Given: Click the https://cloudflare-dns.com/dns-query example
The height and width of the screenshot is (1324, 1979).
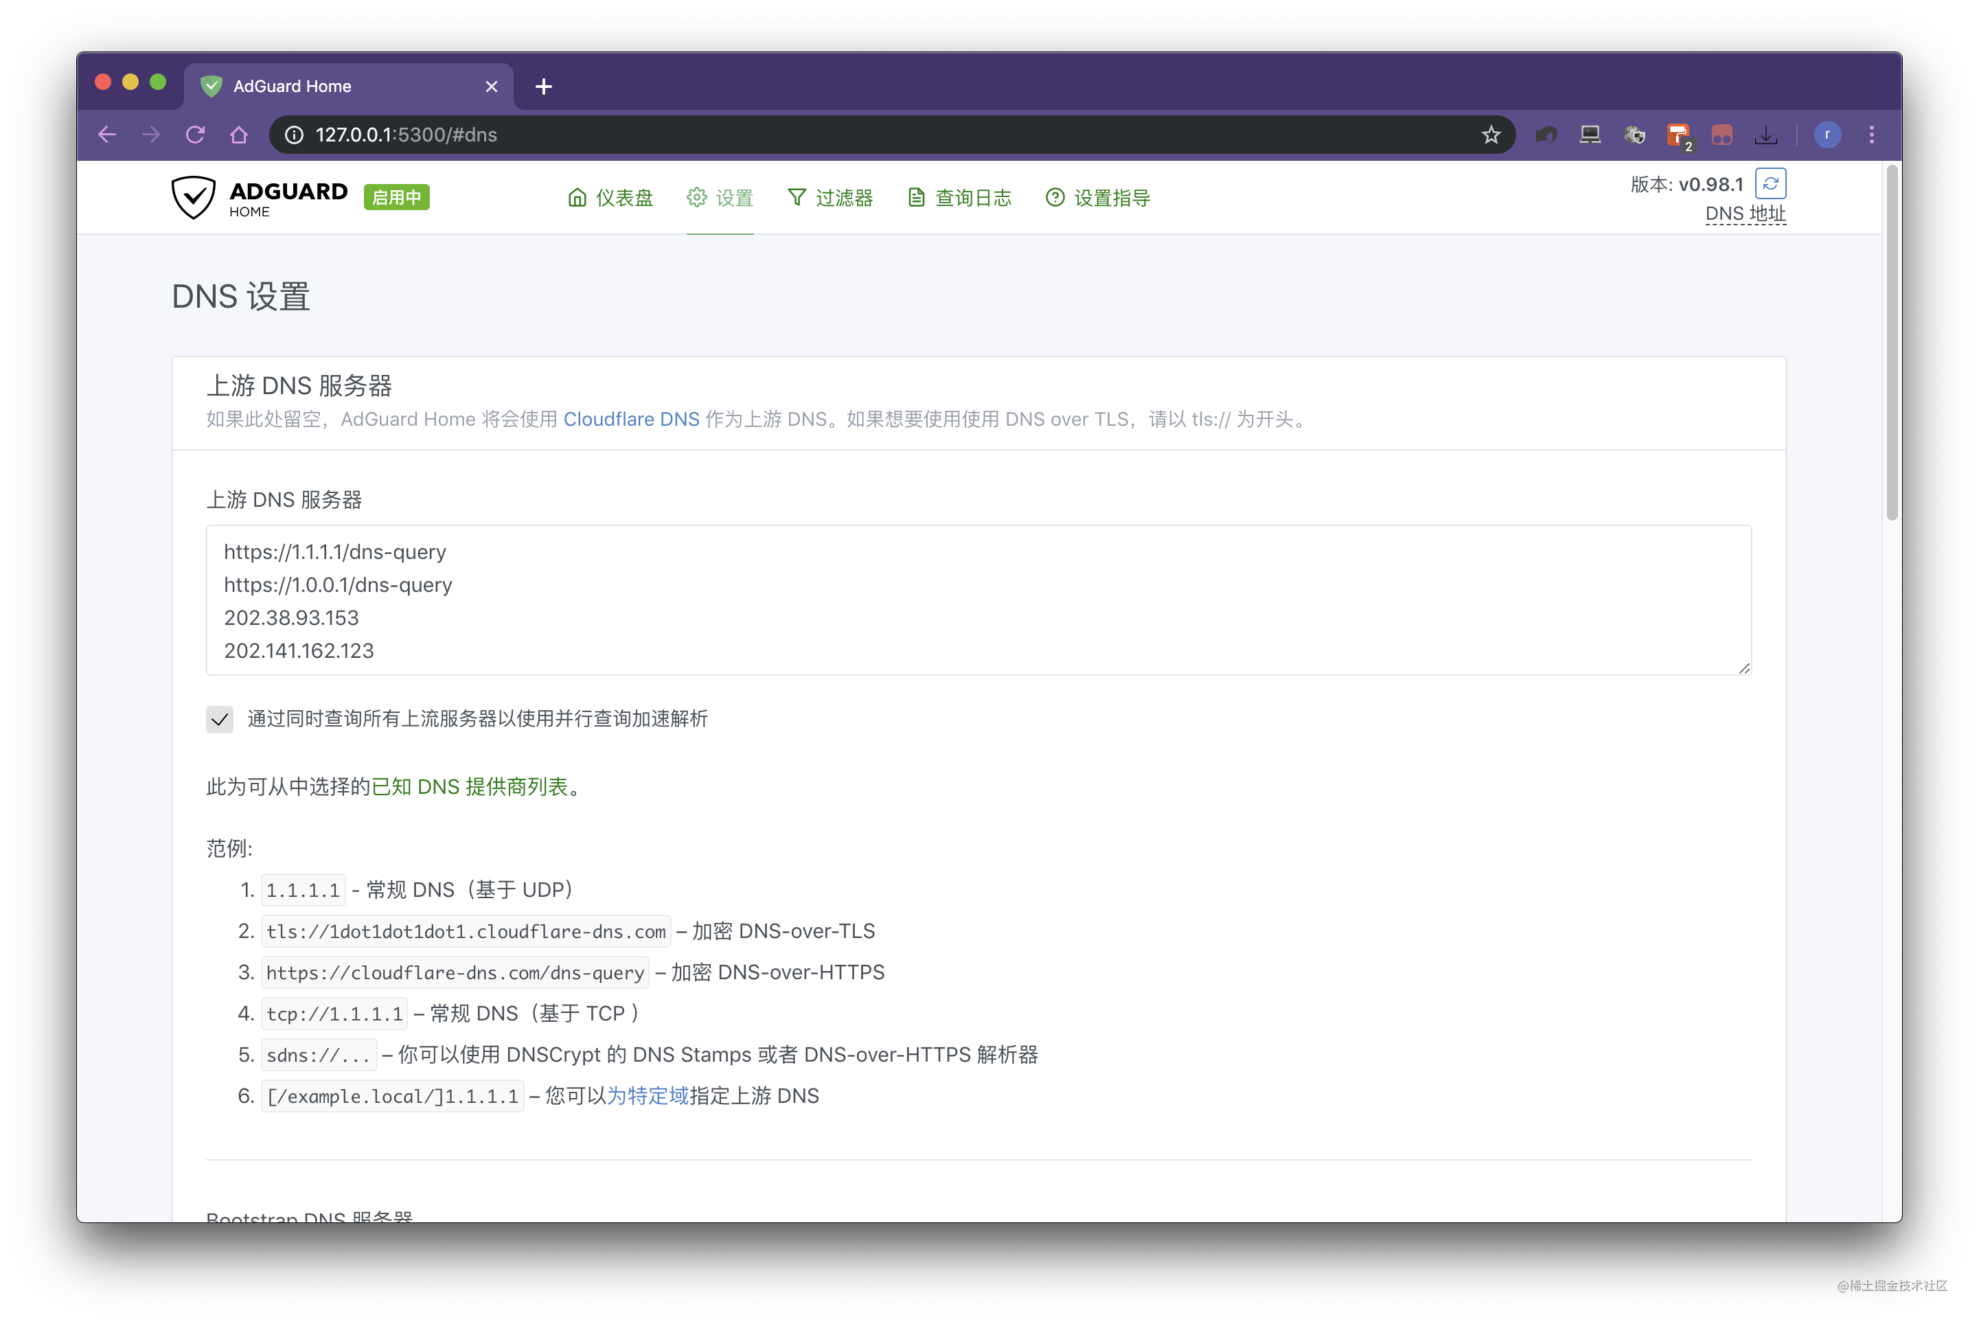Looking at the screenshot, I should (455, 972).
